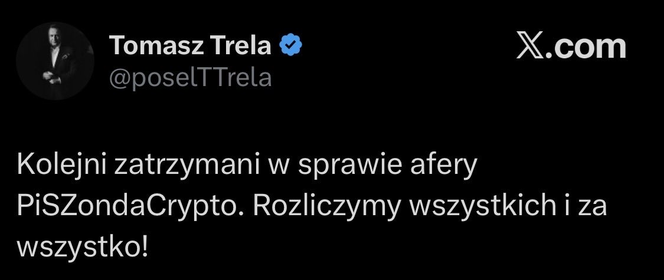Image resolution: width=664 pixels, height=280 pixels.
Task: Open the @poselTTrela handle link
Action: tap(190, 78)
